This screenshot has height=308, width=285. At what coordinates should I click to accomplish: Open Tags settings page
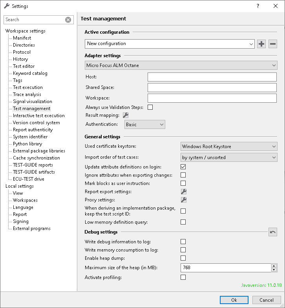pos(18,80)
